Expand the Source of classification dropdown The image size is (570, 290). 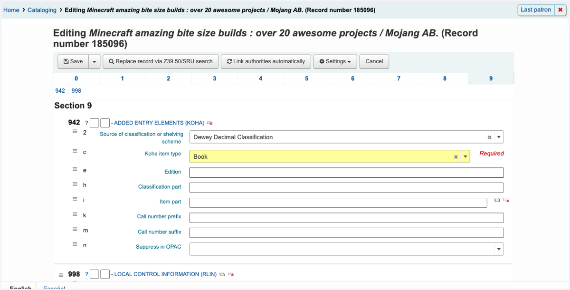tap(499, 137)
